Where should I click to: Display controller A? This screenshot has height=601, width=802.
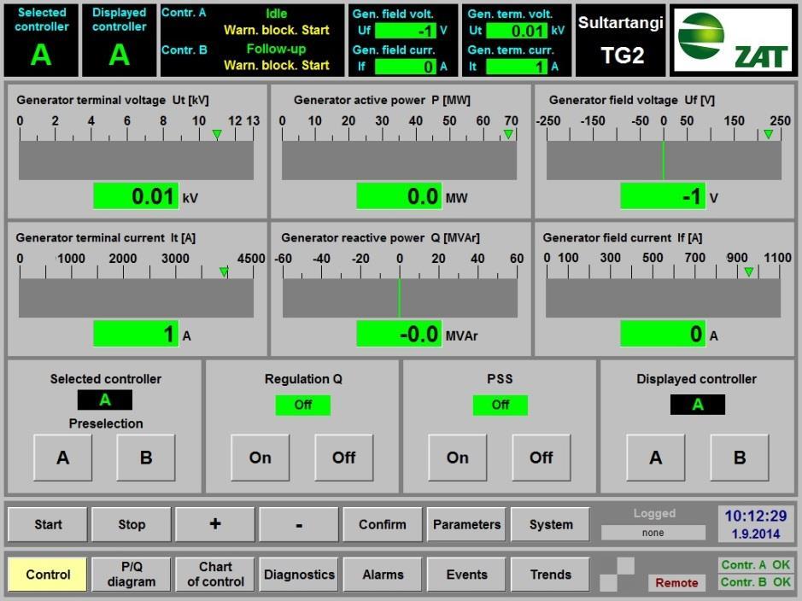point(656,458)
